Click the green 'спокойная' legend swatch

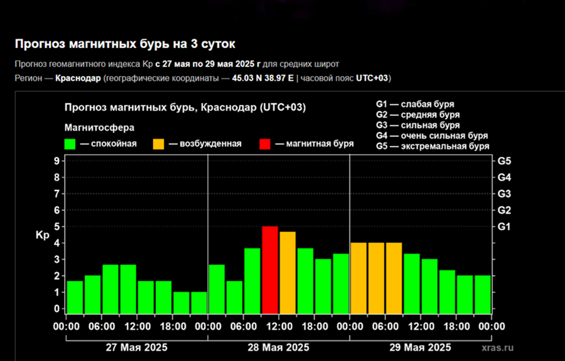coord(70,144)
